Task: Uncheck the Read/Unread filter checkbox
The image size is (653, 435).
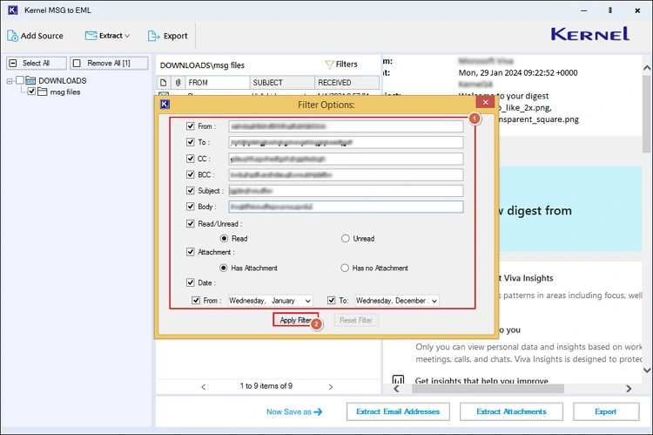Action: click(x=191, y=223)
